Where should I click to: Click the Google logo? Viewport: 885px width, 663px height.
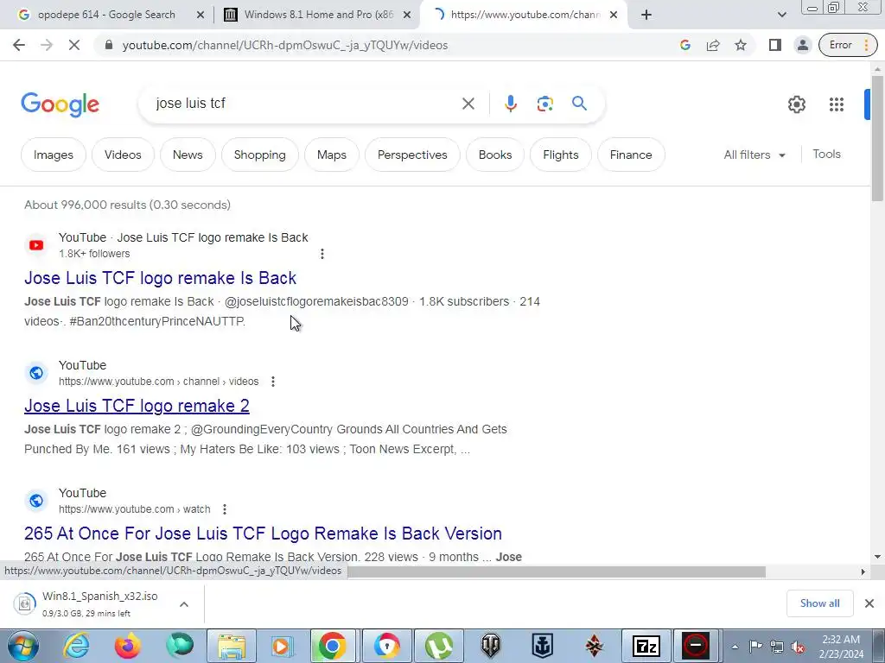(60, 104)
